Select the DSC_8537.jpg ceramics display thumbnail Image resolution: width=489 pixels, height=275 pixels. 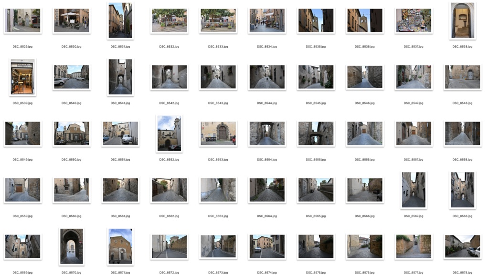pyautogui.click(x=414, y=20)
